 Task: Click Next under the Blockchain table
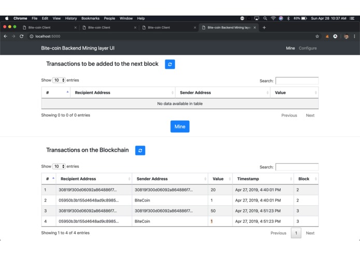[310, 233]
